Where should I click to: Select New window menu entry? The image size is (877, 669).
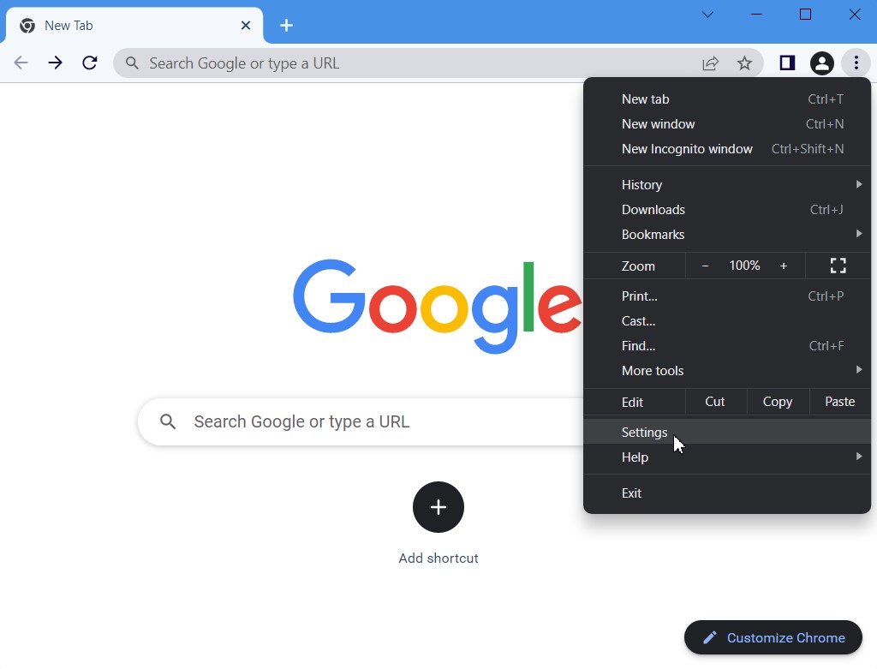[726, 124]
